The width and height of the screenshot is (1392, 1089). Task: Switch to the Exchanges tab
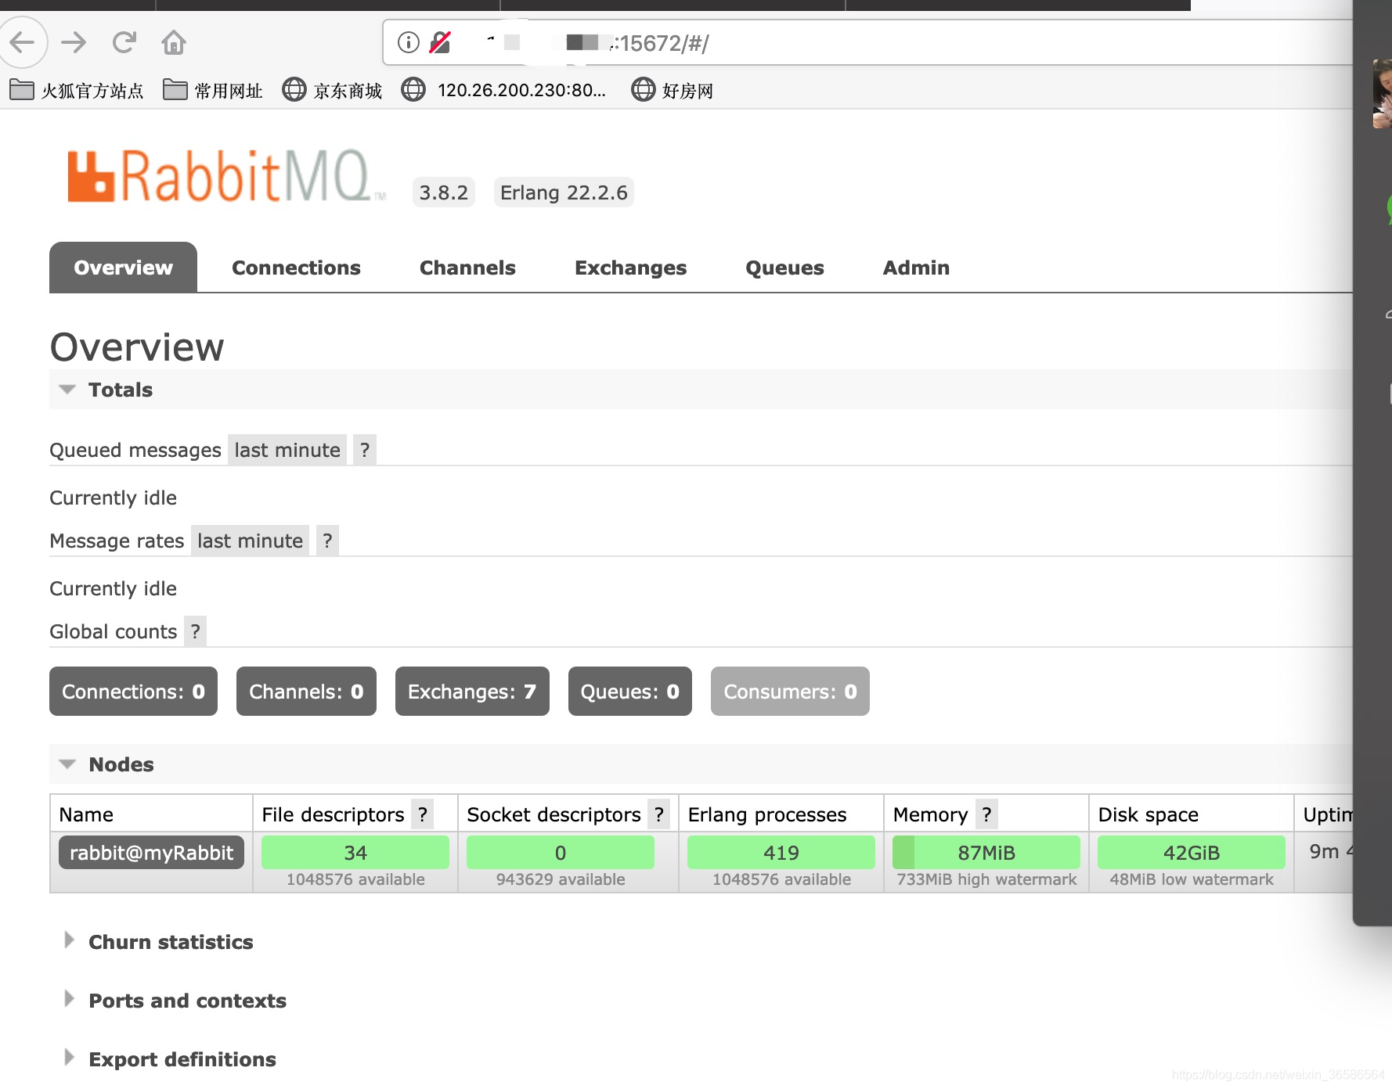pos(630,268)
